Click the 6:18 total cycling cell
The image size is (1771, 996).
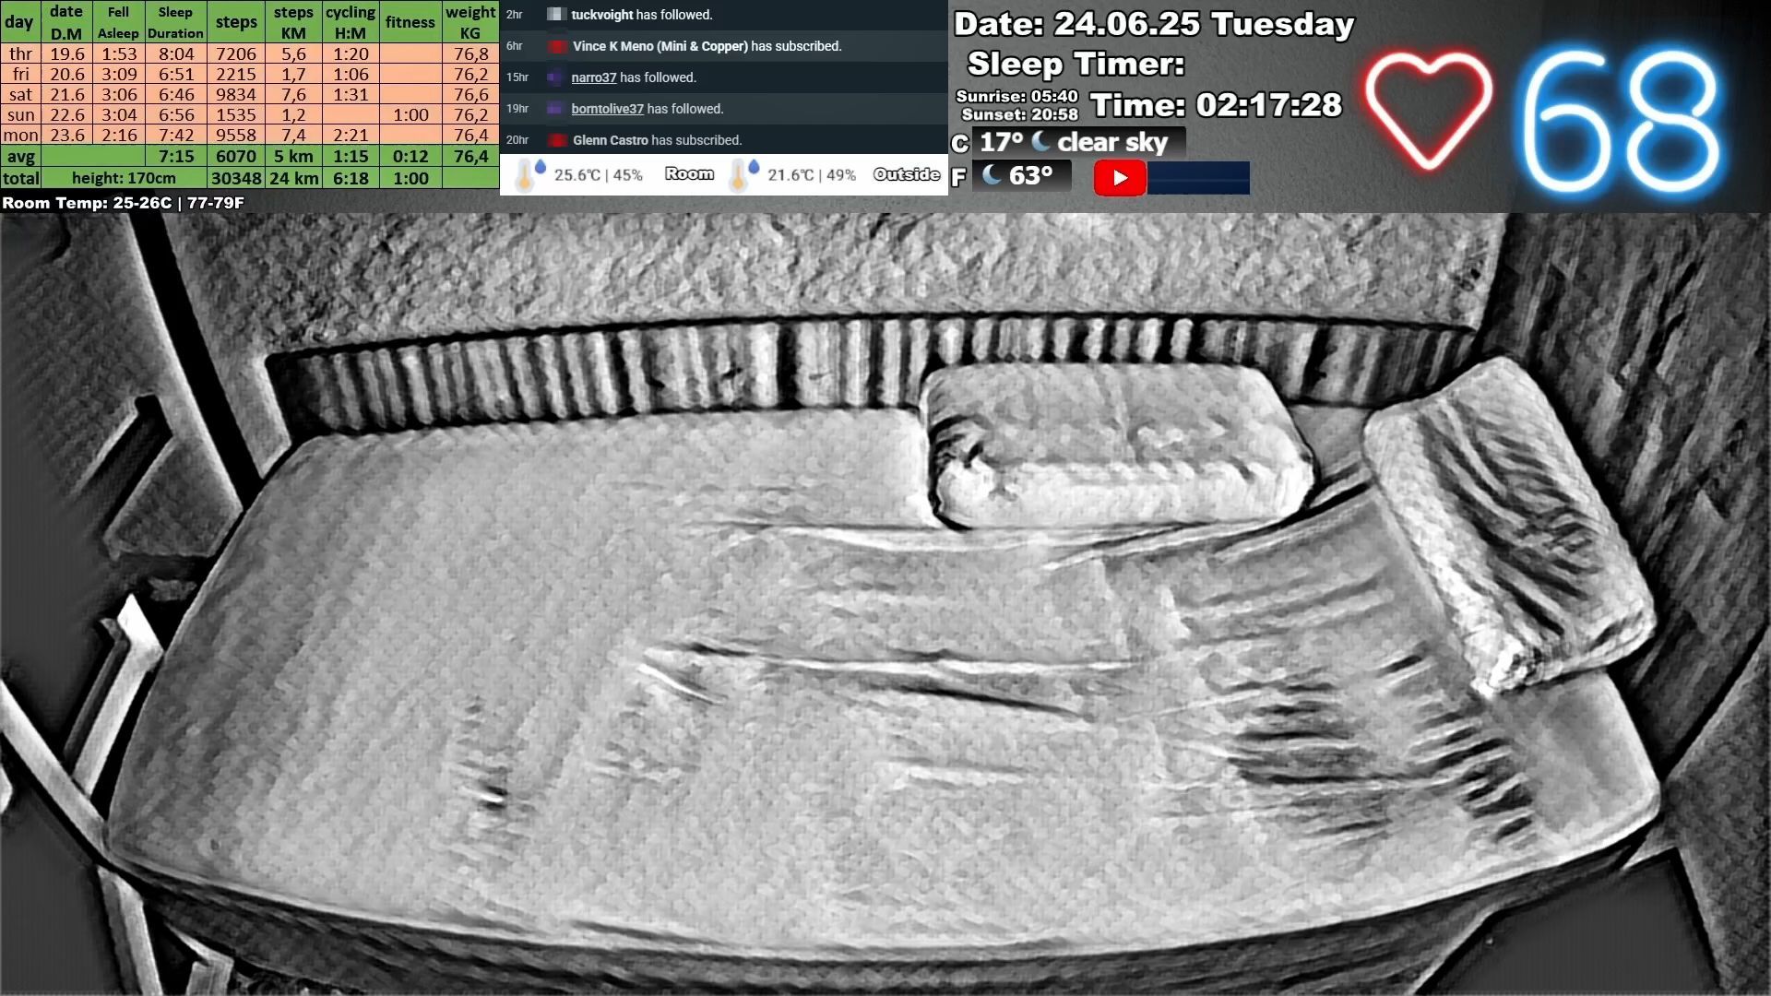(351, 178)
